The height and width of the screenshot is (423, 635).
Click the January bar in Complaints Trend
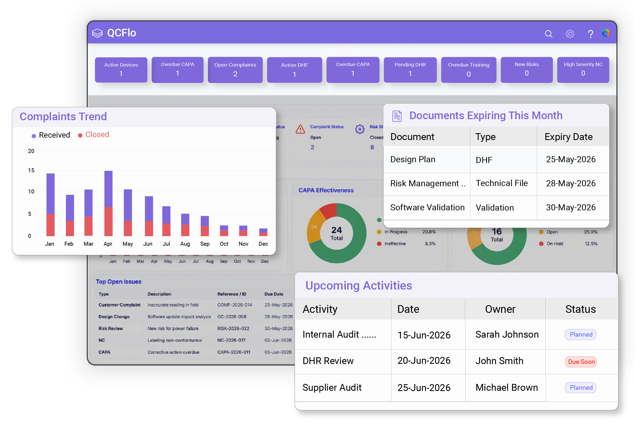(51, 205)
